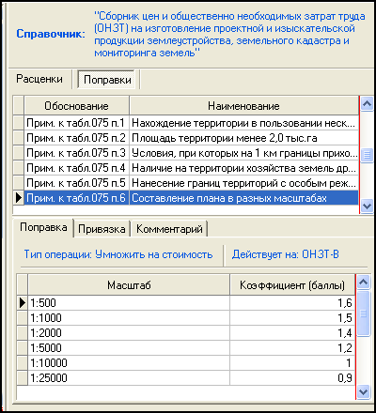376x413 pixels.
Task: Click cell Условия, при которых на 1 км границы
Action: click(x=243, y=153)
